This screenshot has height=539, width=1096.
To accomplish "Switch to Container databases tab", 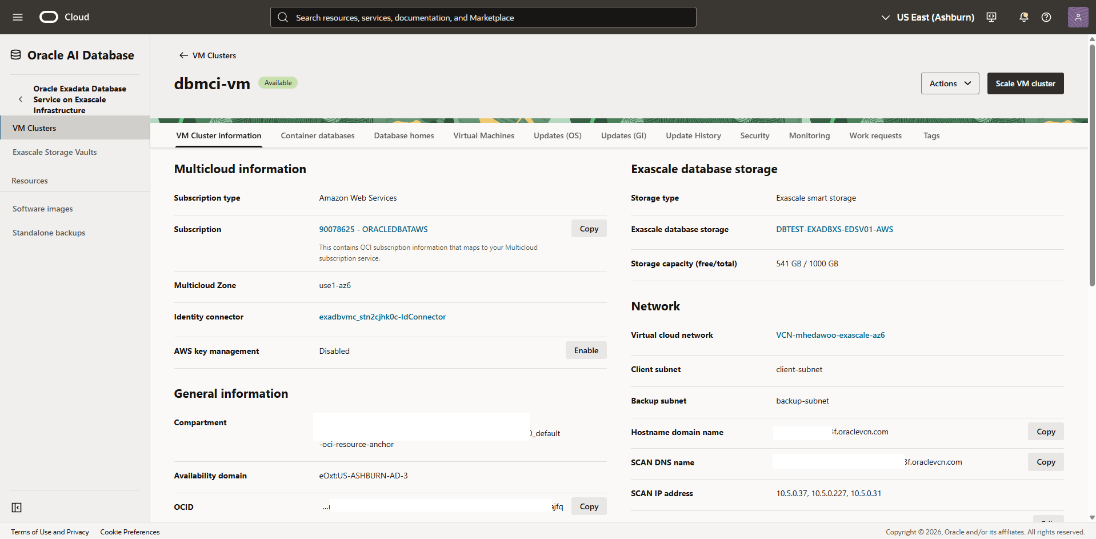I will pos(318,135).
